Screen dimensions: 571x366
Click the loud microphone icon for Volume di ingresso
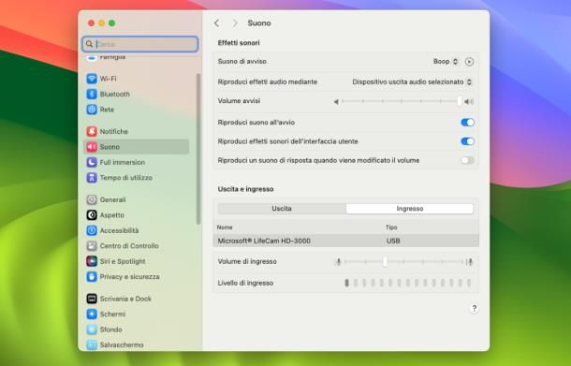470,261
